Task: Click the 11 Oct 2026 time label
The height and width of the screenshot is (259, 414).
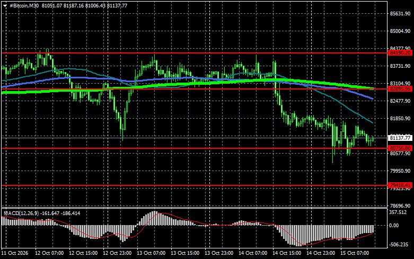Action: pyautogui.click(x=15, y=253)
